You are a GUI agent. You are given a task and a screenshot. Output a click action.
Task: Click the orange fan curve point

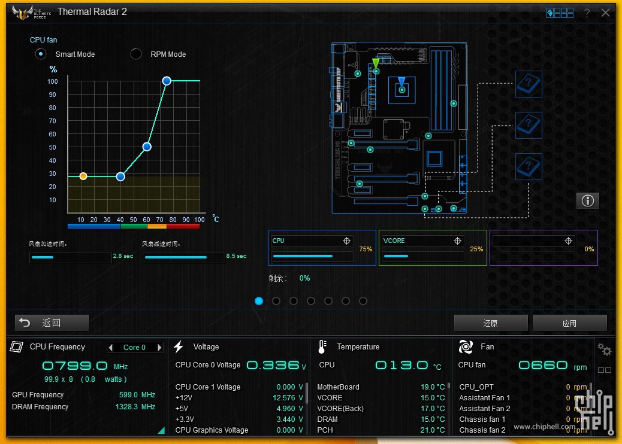[83, 176]
